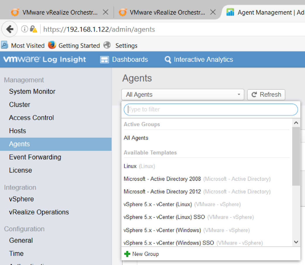
Task: Select Agents in the sidebar
Action: (56, 144)
